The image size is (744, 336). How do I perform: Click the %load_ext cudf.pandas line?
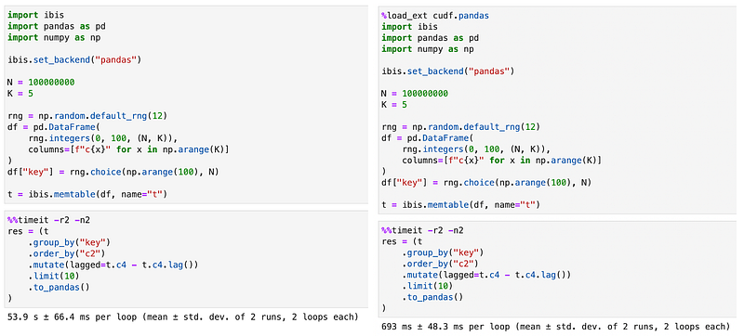tap(435, 16)
